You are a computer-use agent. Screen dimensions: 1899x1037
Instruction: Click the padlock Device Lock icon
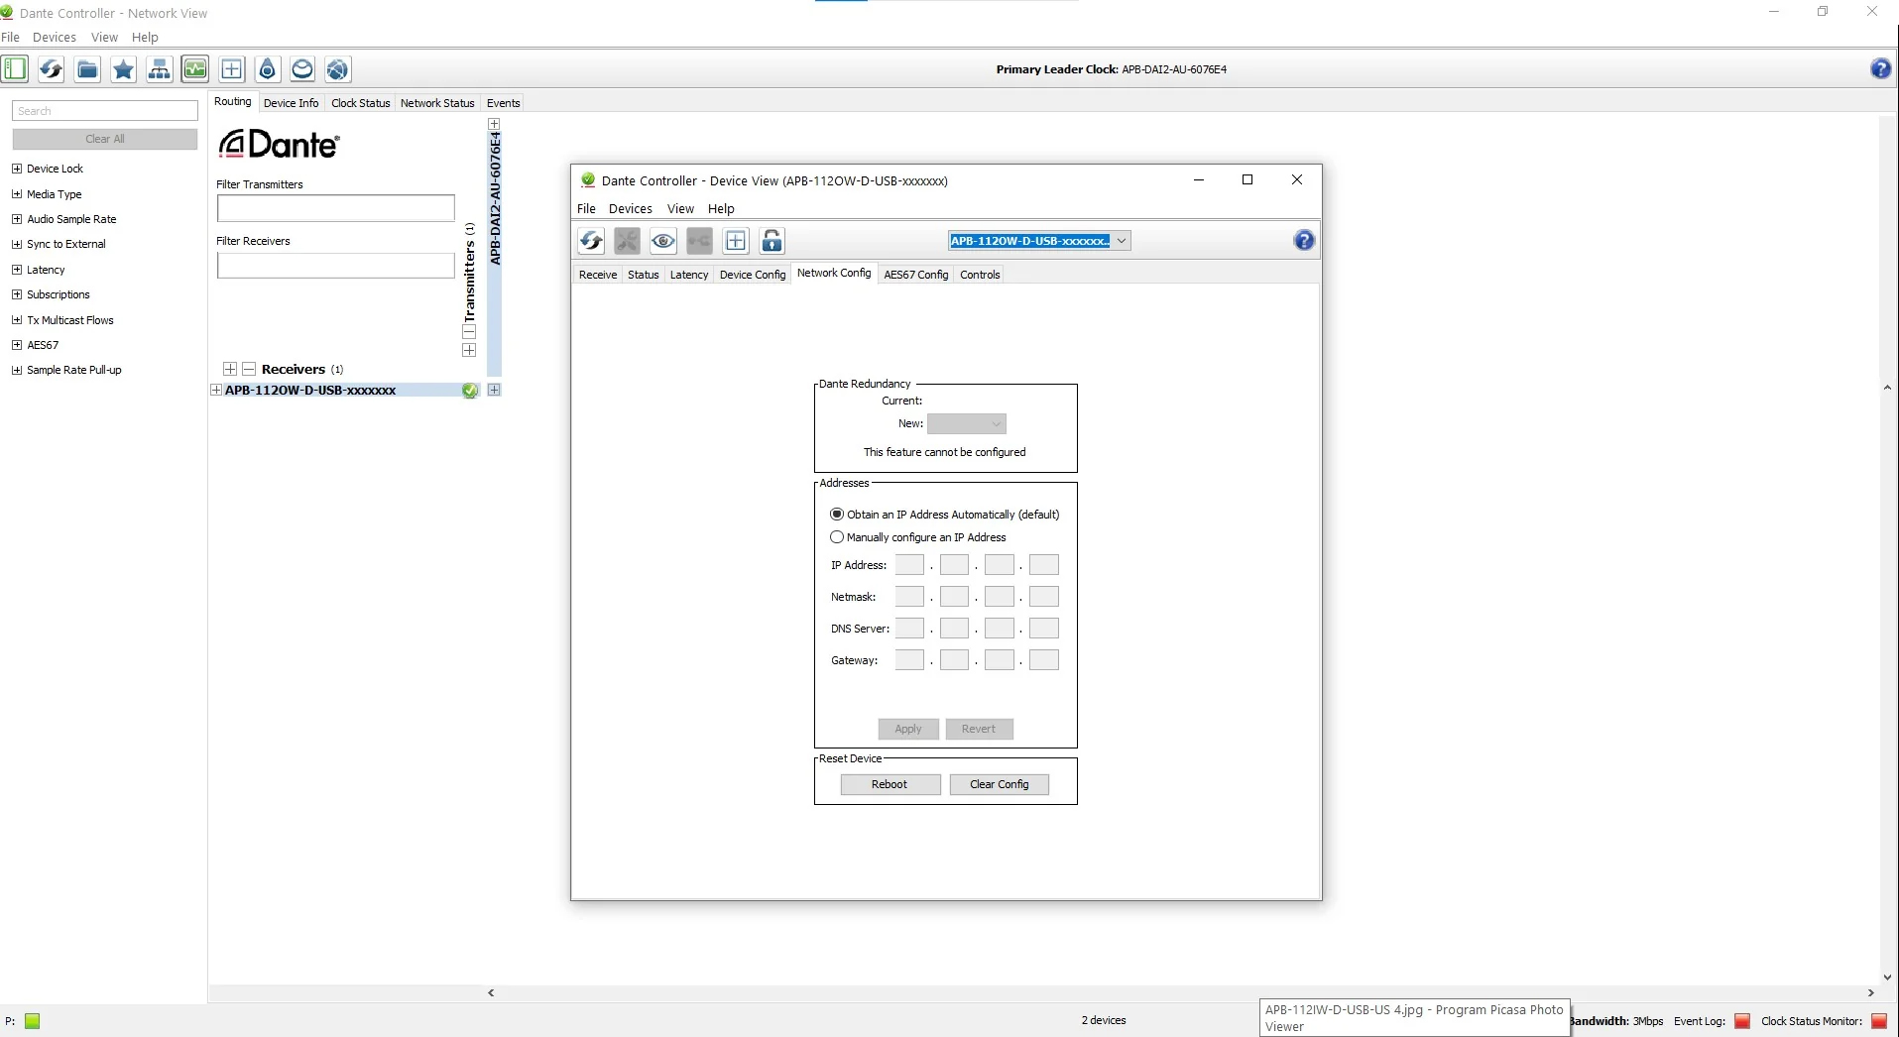coord(771,241)
